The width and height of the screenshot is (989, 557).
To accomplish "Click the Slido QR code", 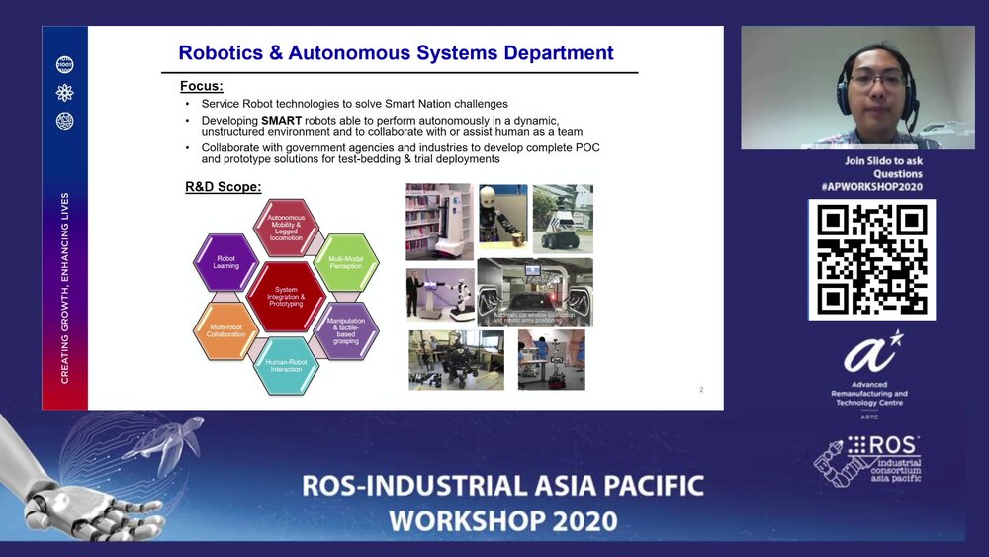I will tap(871, 259).
